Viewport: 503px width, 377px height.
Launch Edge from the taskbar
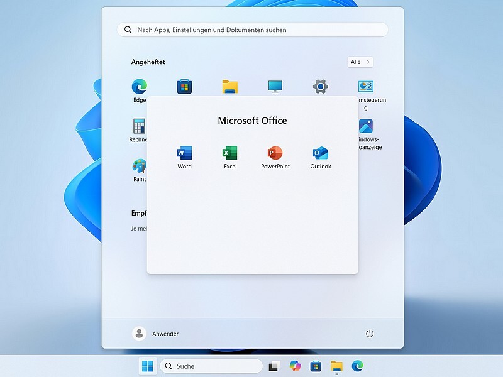[x=357, y=366]
